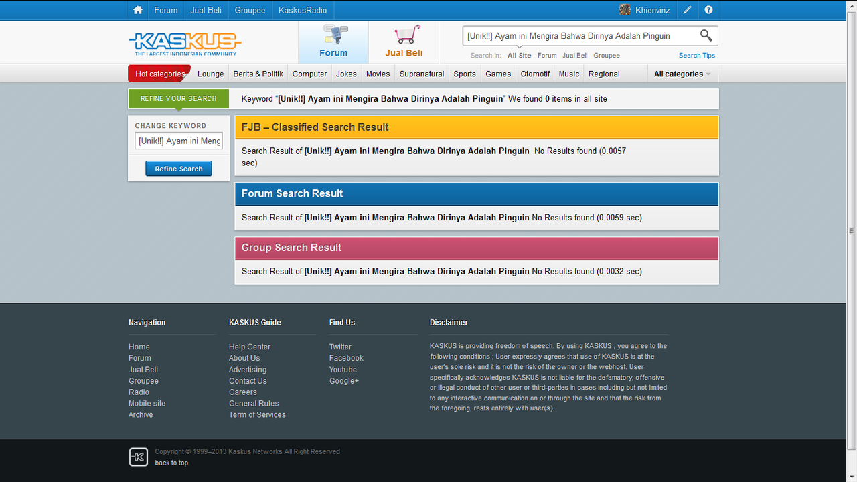The image size is (857, 482).
Task: Click back to top link
Action: coord(171,463)
